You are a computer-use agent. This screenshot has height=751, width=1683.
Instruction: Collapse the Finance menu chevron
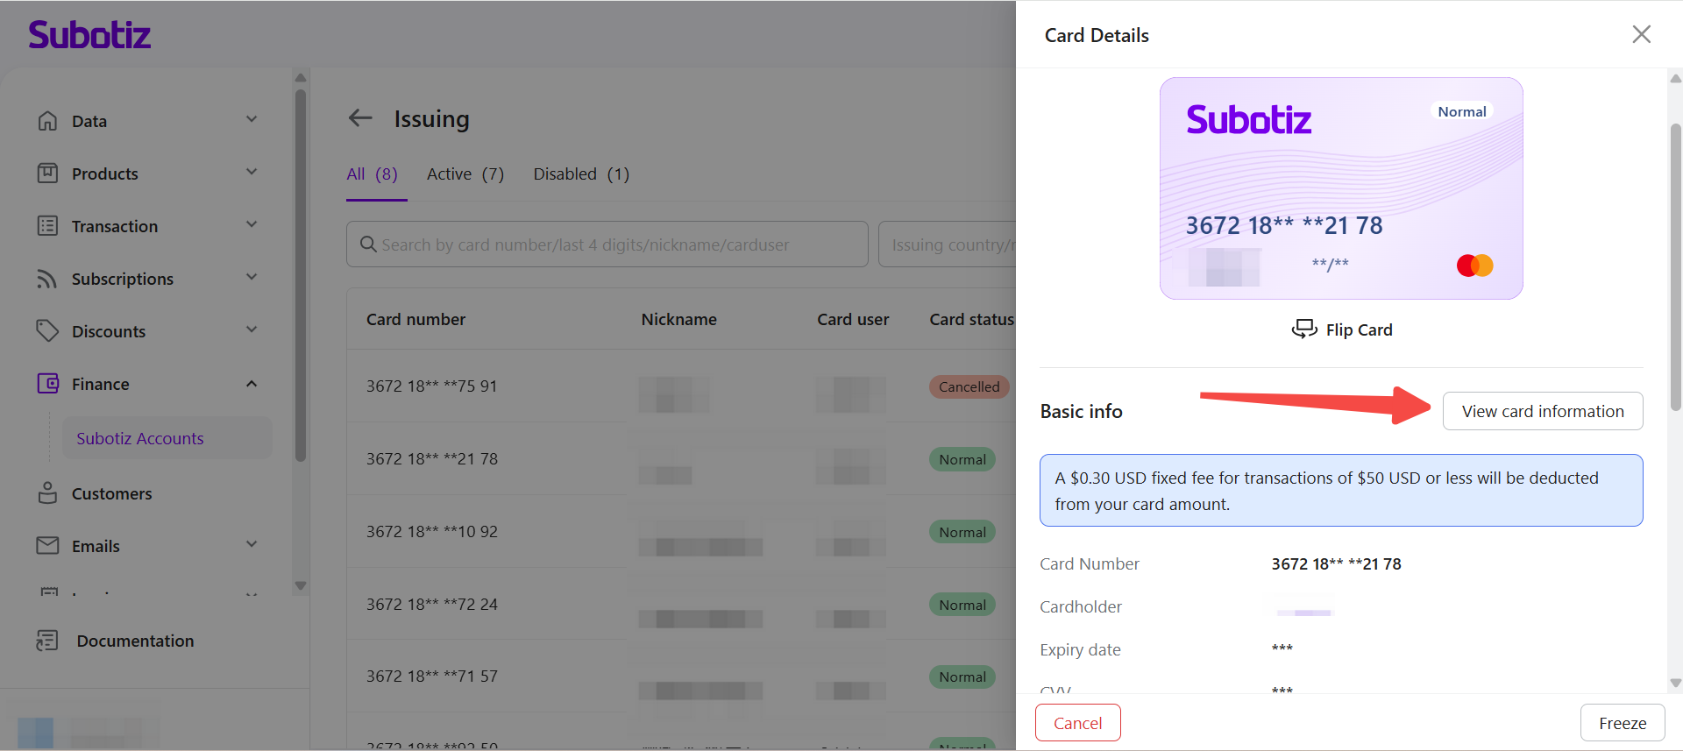coord(252,384)
